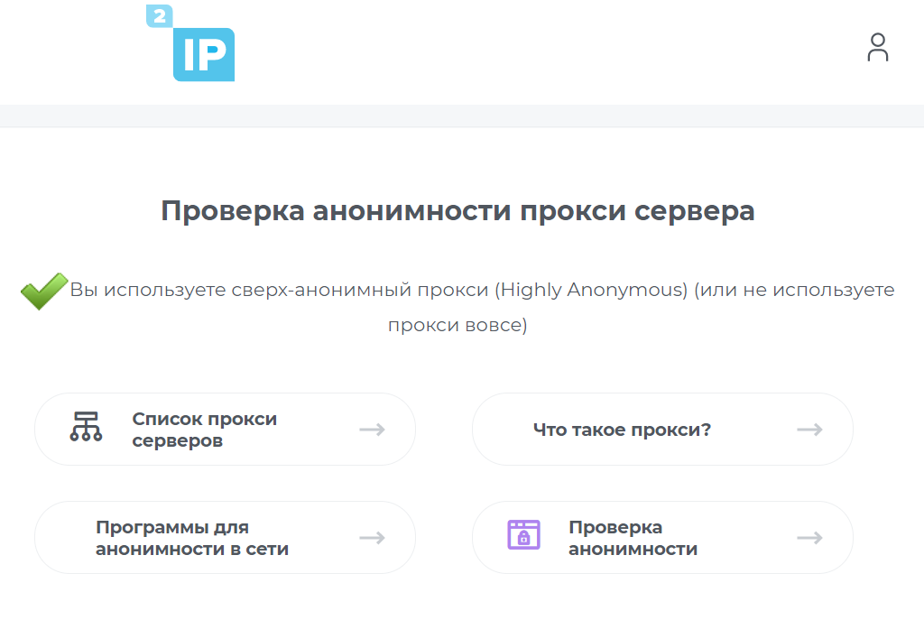
Task: Open the Список прокси серверов link
Action: point(204,430)
